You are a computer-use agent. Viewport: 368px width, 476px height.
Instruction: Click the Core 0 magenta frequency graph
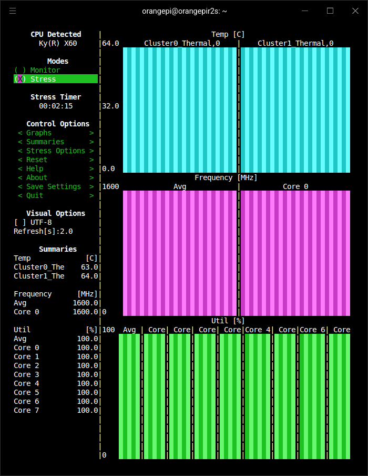click(x=295, y=253)
